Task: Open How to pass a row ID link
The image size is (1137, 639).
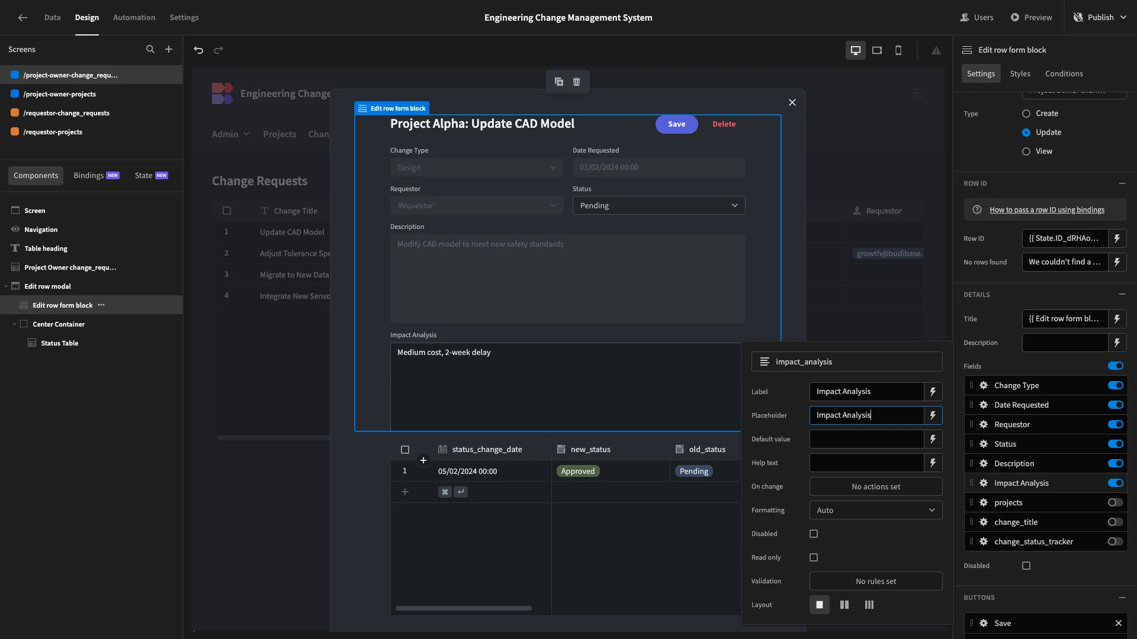Action: click(x=1046, y=210)
